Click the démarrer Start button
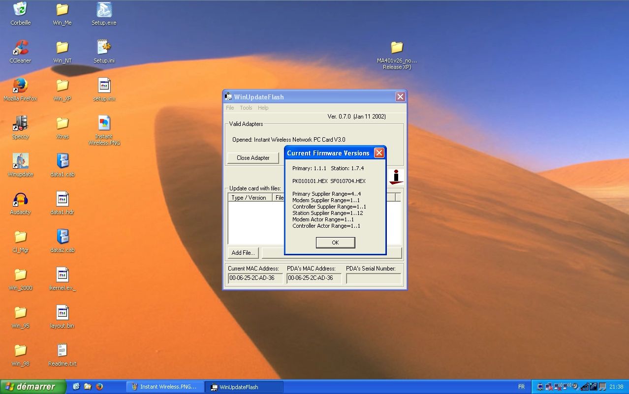 [x=32, y=387]
